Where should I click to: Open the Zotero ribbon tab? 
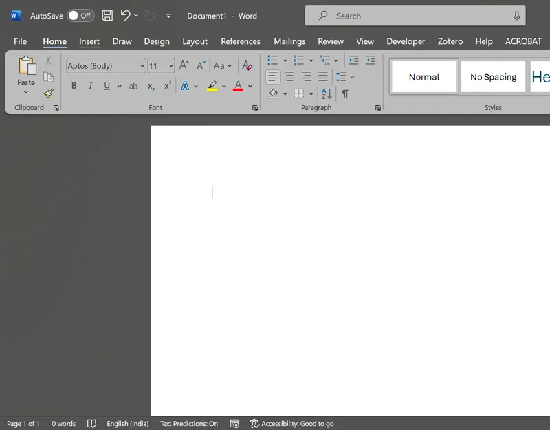click(450, 41)
